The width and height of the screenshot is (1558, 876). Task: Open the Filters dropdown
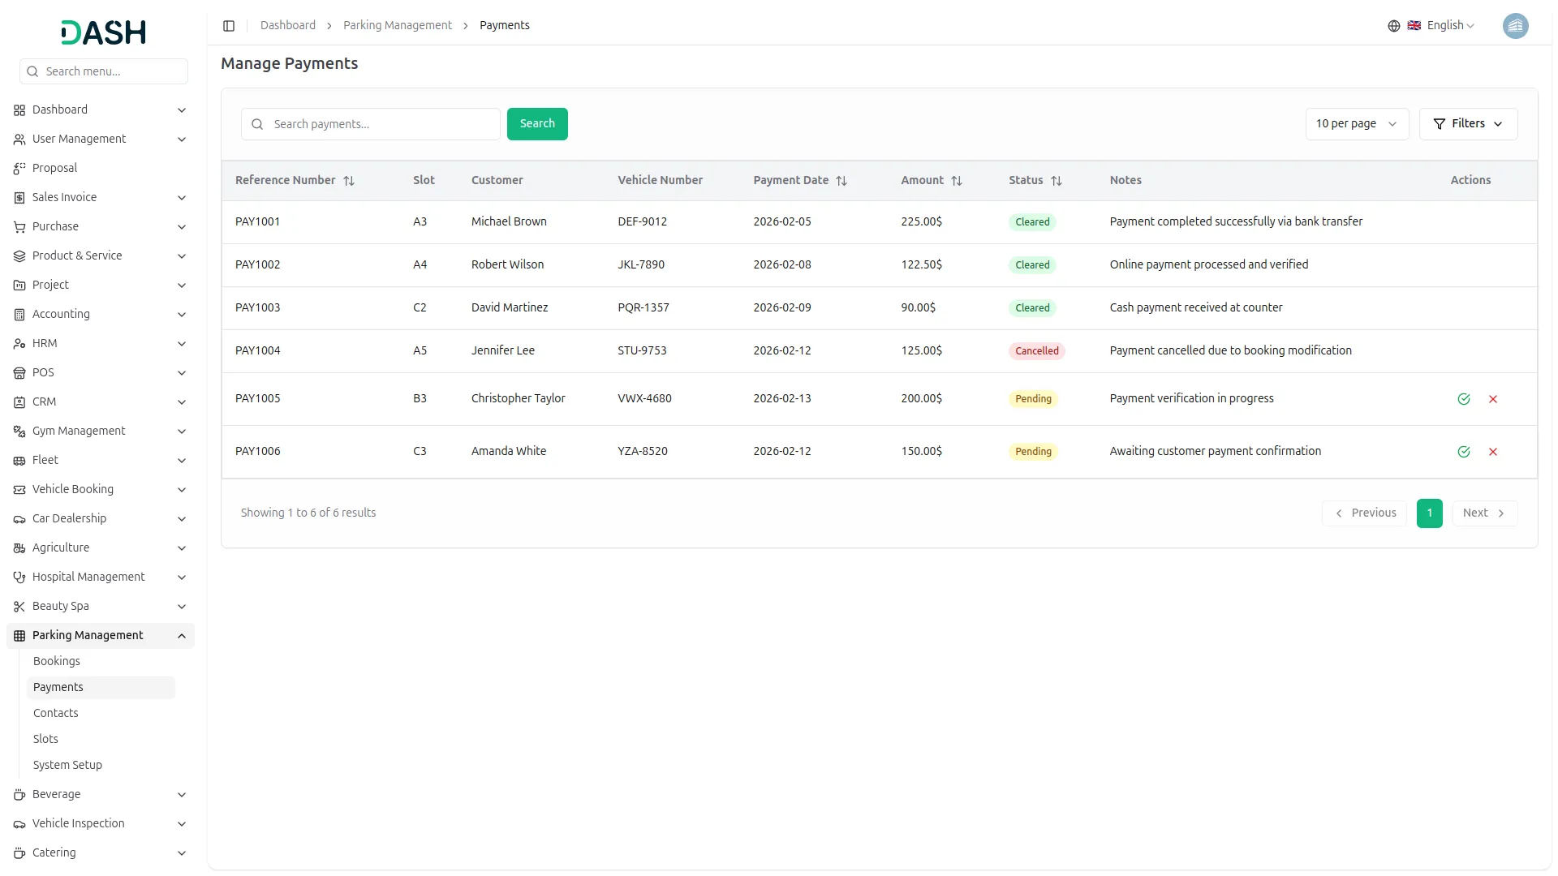pyautogui.click(x=1468, y=124)
